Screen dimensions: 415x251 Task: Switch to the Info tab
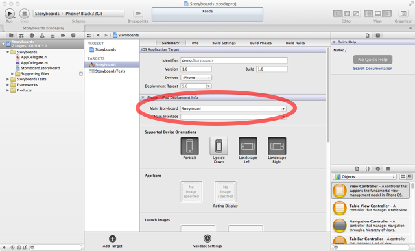pyautogui.click(x=195, y=43)
